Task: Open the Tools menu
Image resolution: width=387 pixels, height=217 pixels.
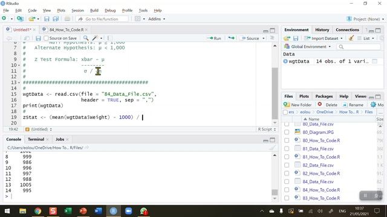Action: (x=143, y=10)
